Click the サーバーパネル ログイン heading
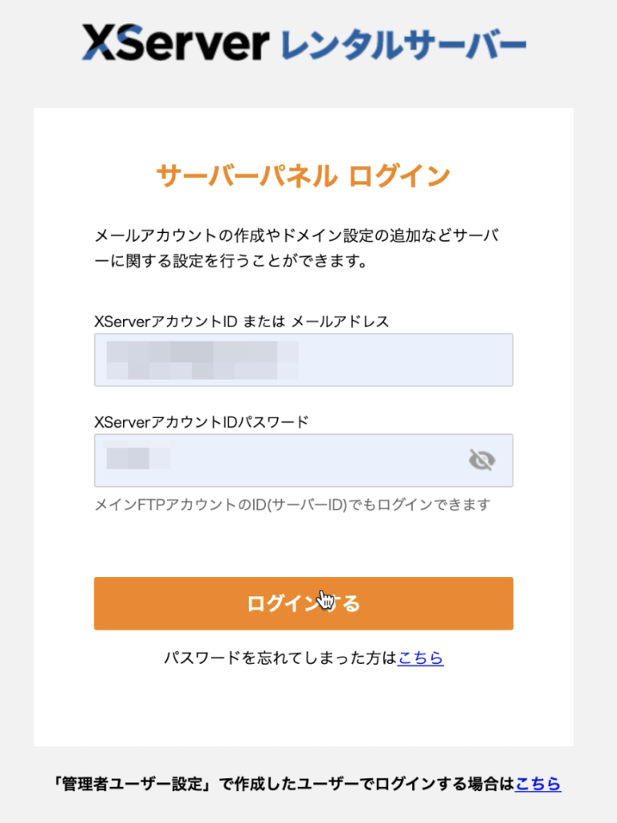 tap(303, 175)
